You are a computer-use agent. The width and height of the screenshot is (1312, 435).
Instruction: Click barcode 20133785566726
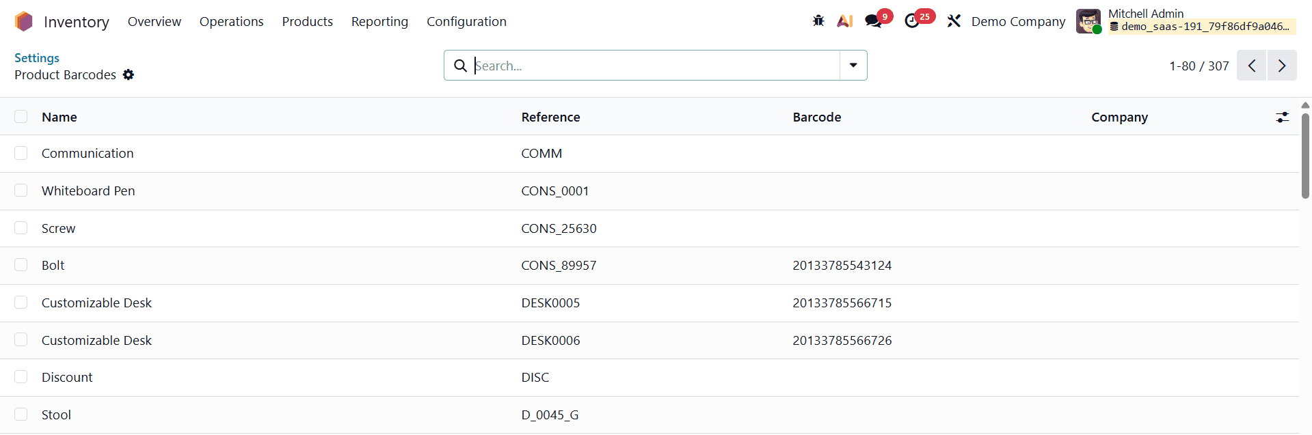842,340
